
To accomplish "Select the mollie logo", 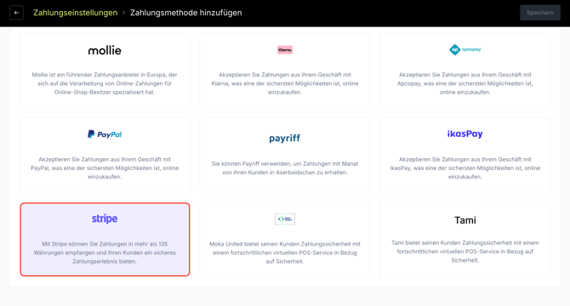I will point(105,50).
